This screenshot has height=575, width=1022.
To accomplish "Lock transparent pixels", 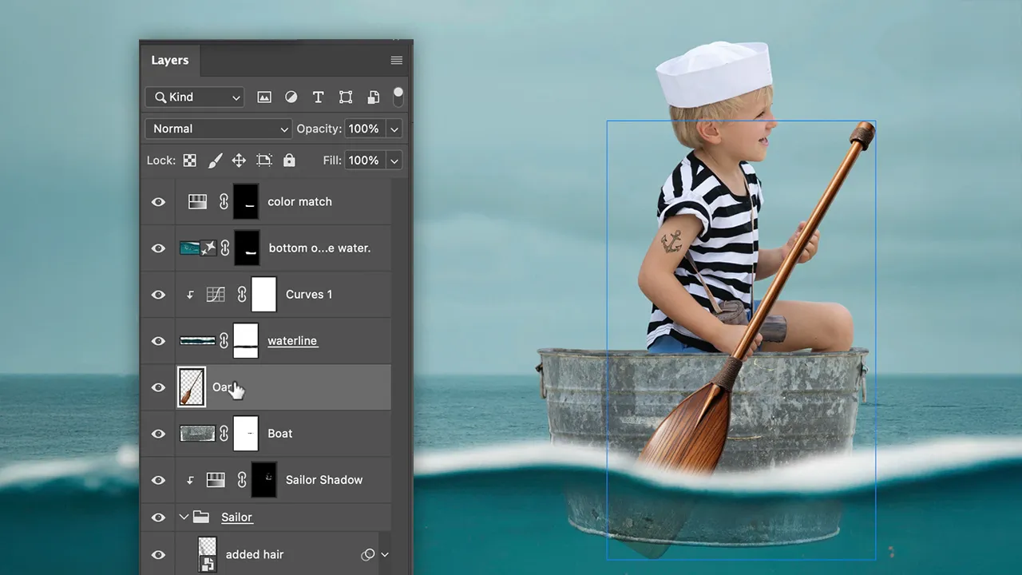I will click(190, 161).
